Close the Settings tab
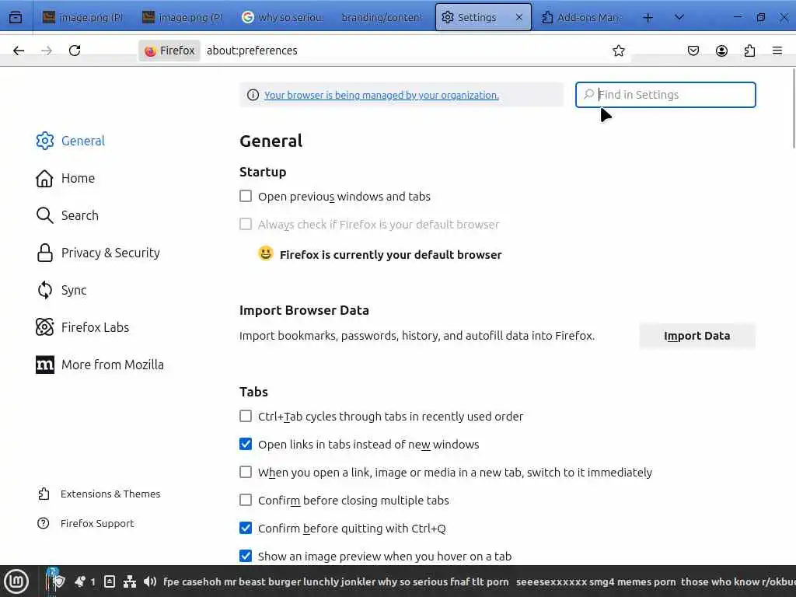Viewport: 796px width, 597px height. pos(518,17)
